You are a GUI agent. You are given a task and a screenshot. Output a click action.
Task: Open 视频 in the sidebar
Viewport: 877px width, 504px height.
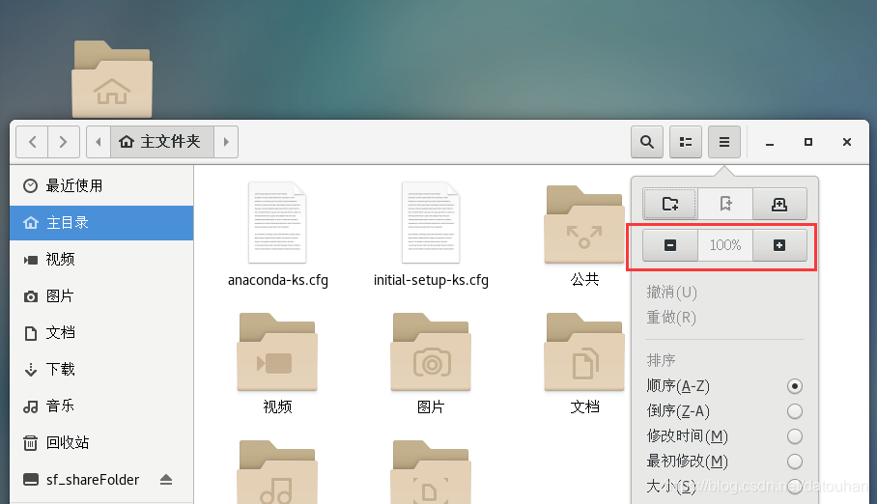tap(101, 260)
